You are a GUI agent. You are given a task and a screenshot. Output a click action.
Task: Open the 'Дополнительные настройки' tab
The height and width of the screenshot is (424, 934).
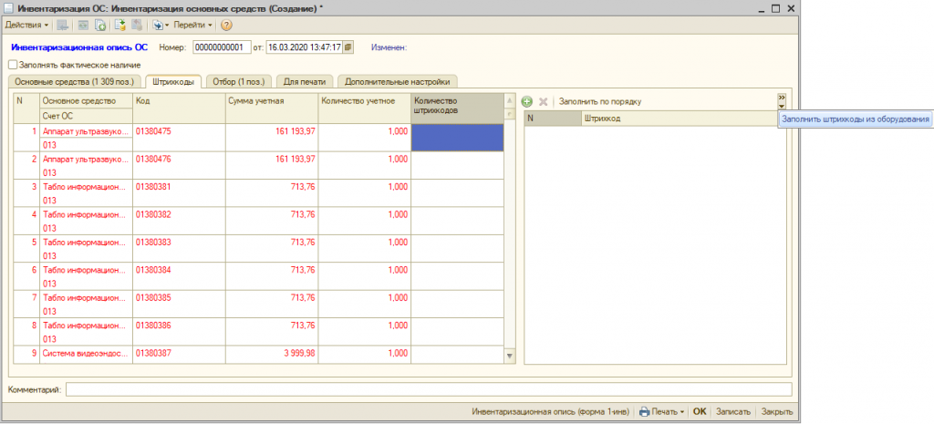pos(397,82)
